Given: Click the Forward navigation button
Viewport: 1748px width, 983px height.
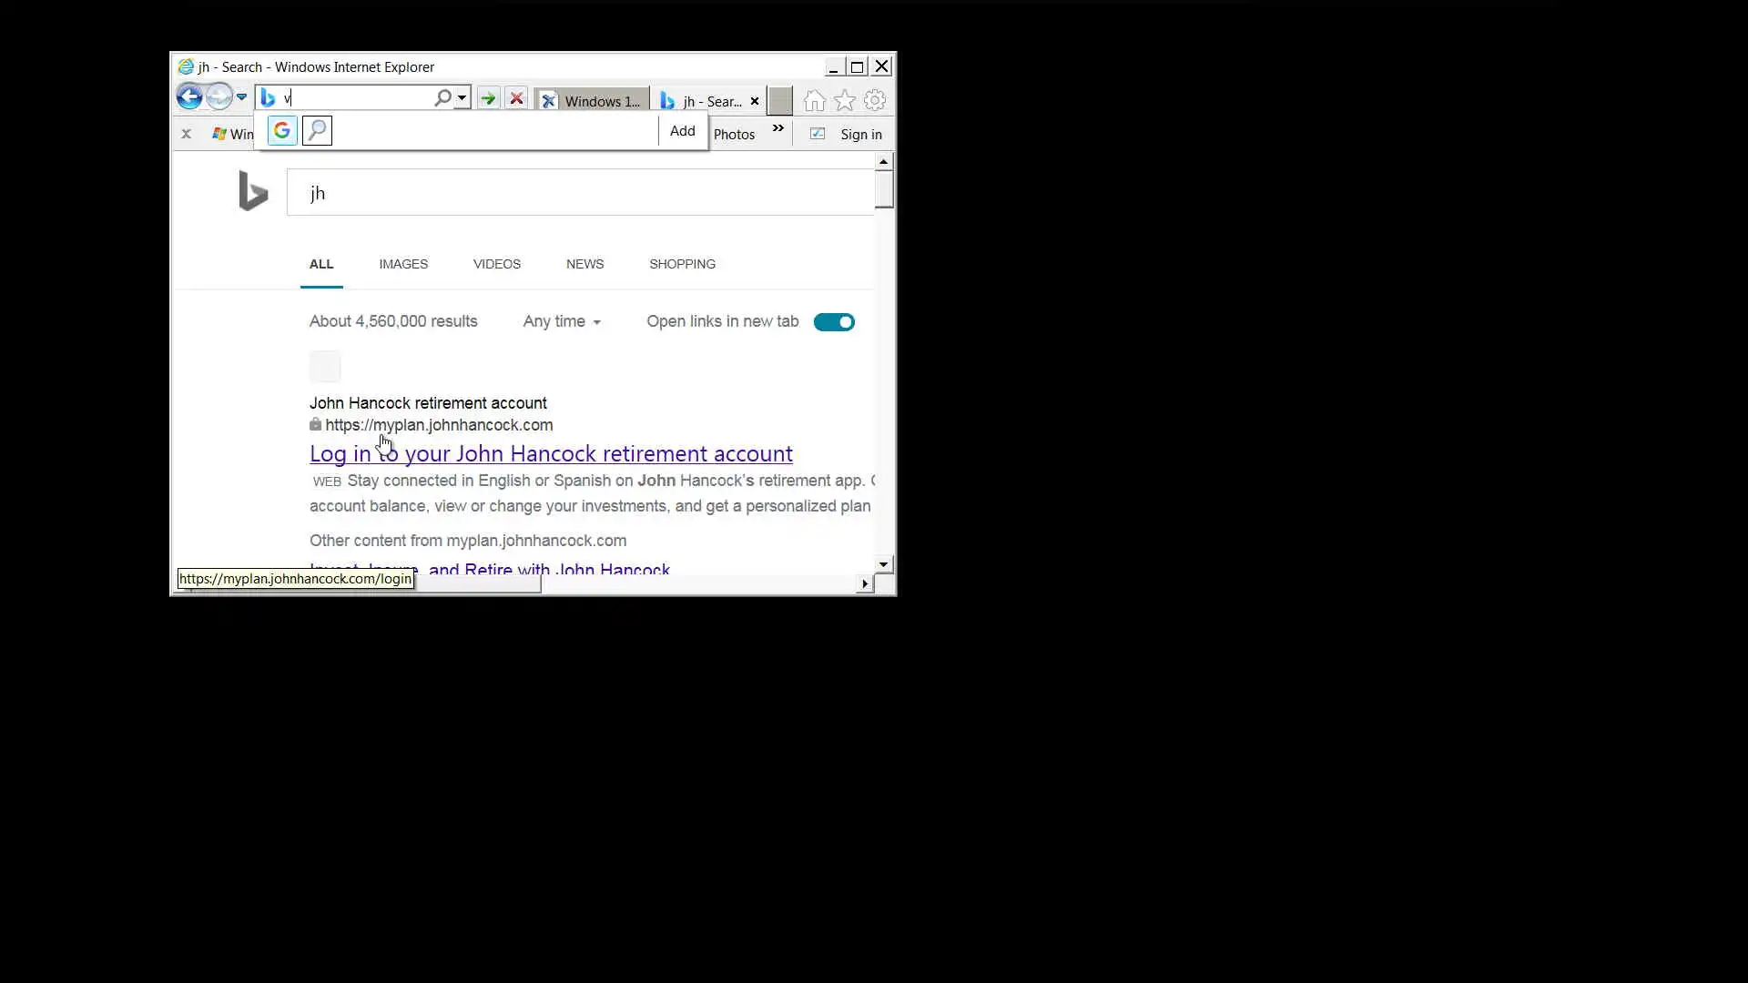Looking at the screenshot, I should tap(218, 97).
